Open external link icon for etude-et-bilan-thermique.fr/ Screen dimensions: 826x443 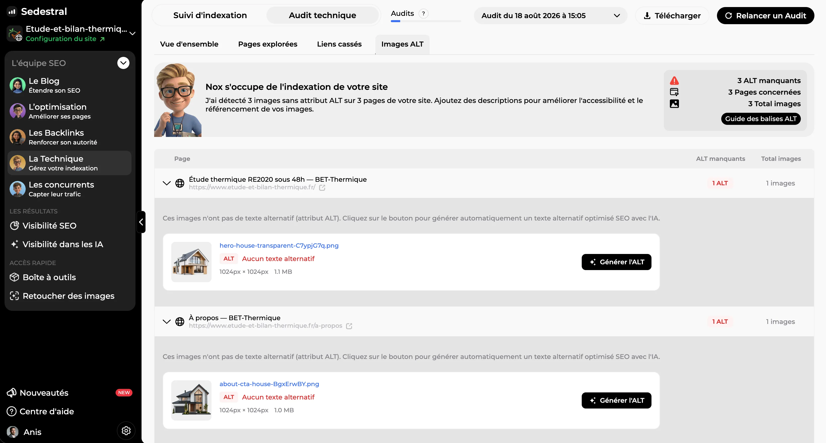point(322,188)
